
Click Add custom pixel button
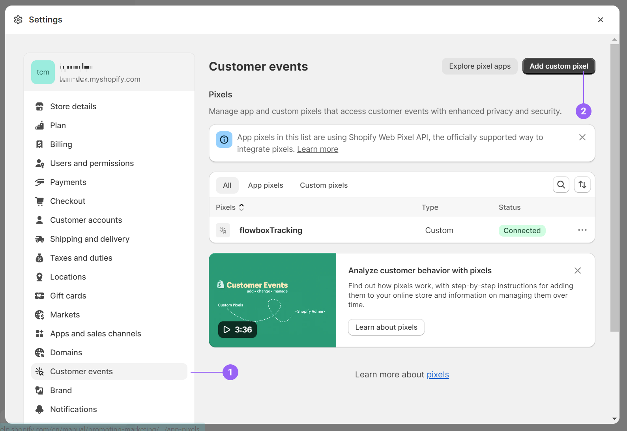(558, 66)
